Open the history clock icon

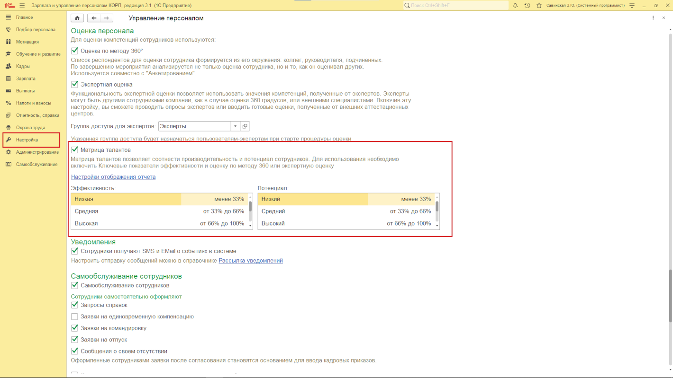point(527,6)
